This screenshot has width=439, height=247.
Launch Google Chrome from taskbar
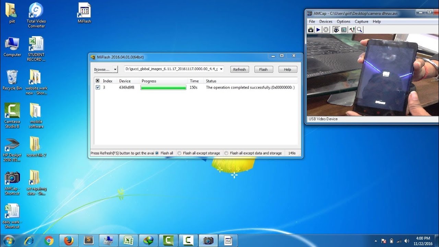pos(49,241)
